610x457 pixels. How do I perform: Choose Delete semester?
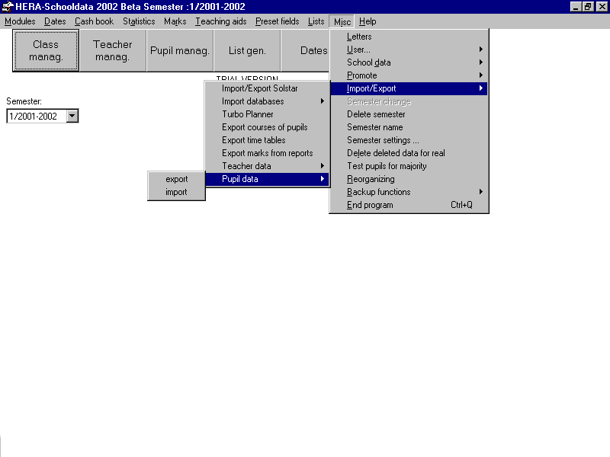click(409, 114)
